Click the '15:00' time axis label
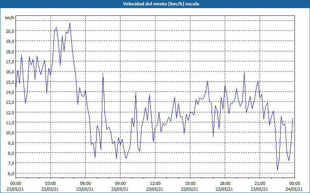The image size is (310, 193). coord(190,184)
